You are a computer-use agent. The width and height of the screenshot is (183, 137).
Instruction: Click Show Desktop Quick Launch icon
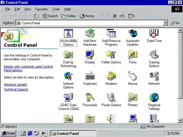[23, 133]
